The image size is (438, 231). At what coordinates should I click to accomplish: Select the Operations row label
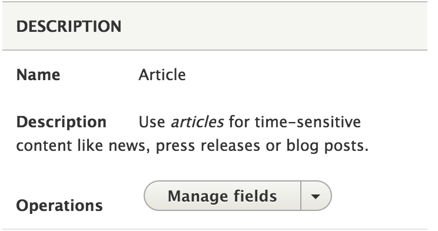click(59, 206)
